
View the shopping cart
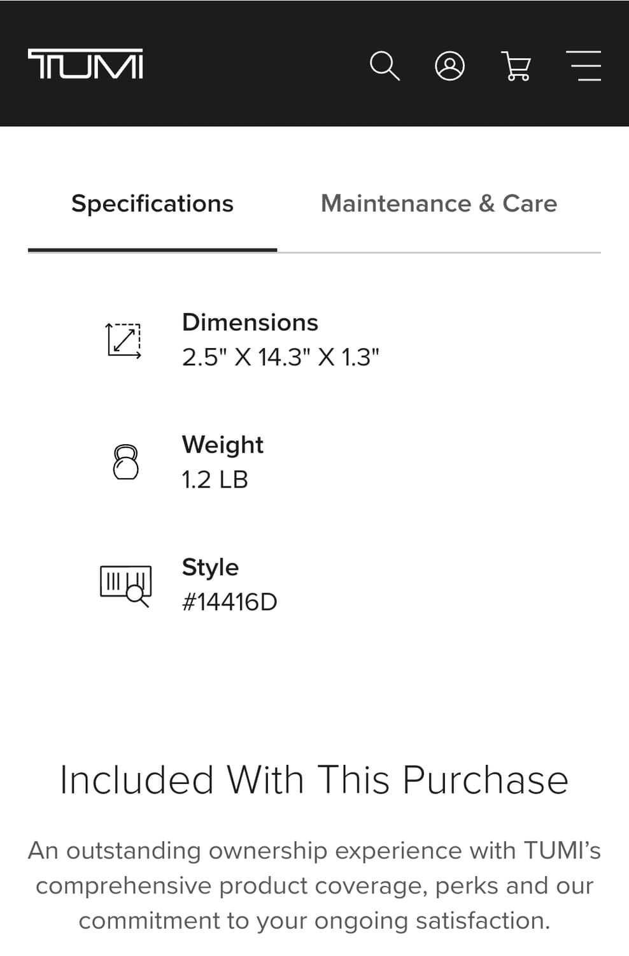516,66
